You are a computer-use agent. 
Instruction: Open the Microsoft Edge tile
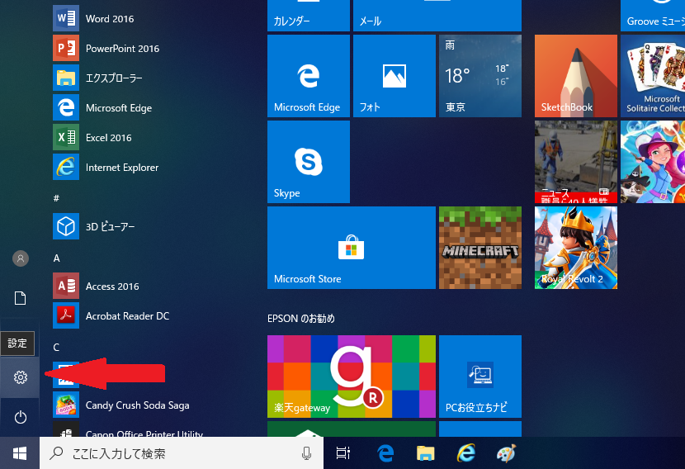[x=309, y=76]
